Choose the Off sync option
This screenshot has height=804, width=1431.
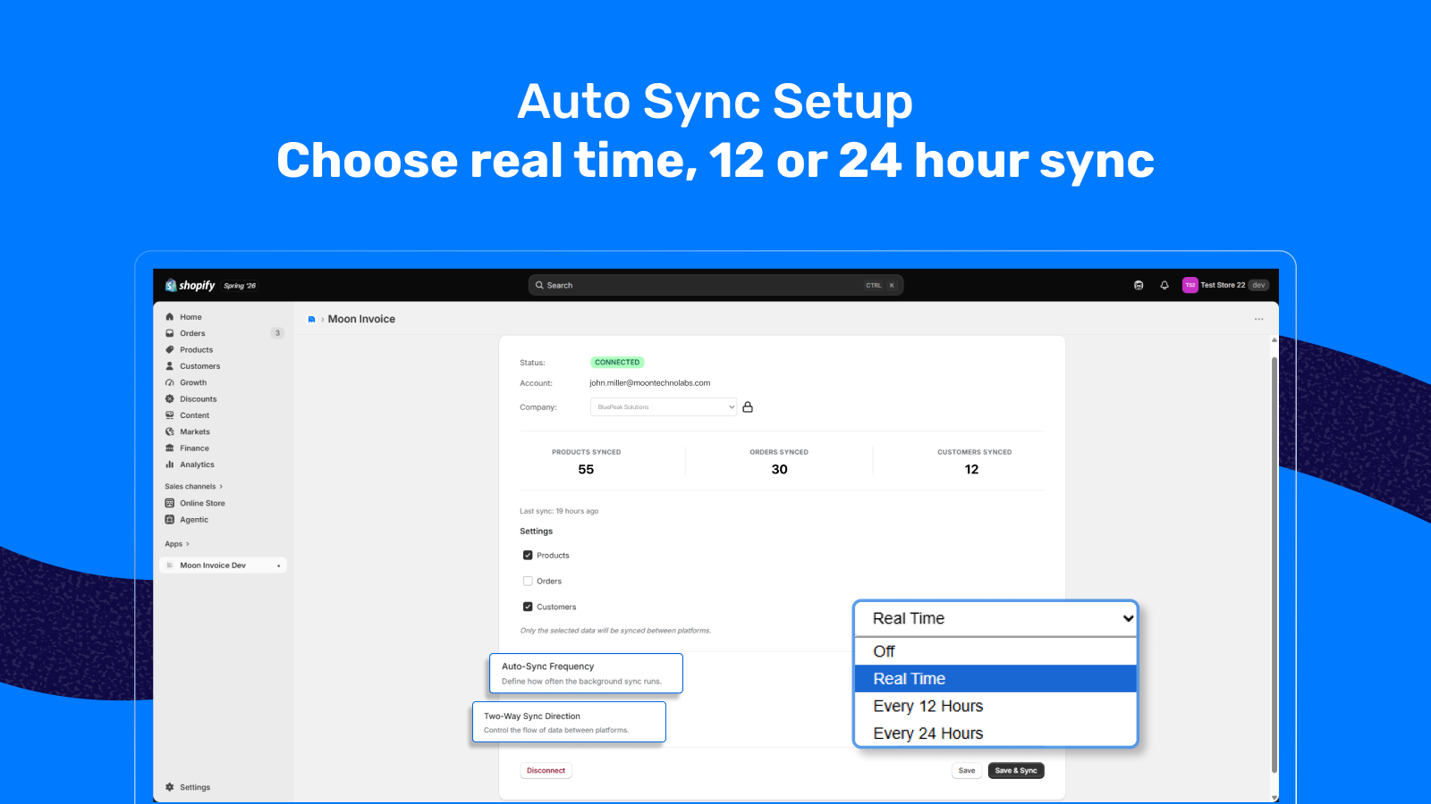click(995, 651)
